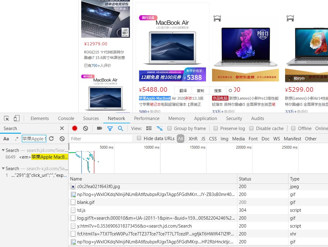Viewport: 328px width, 247px height.
Task: Open the ¥5488 MacBook Air product image
Action: pyautogui.click(x=172, y=48)
